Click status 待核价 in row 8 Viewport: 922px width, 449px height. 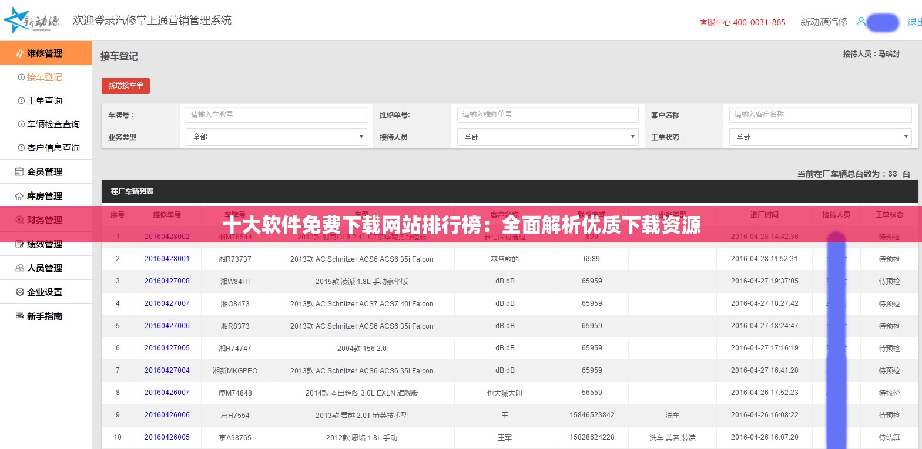[889, 393]
